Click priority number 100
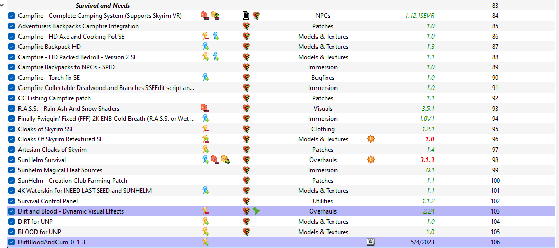Image resolution: width=559 pixels, height=248 pixels. (495, 181)
